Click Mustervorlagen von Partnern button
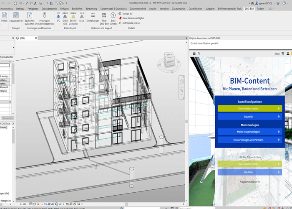Image resolution: width=292 pixels, height=209 pixels. pyautogui.click(x=250, y=140)
